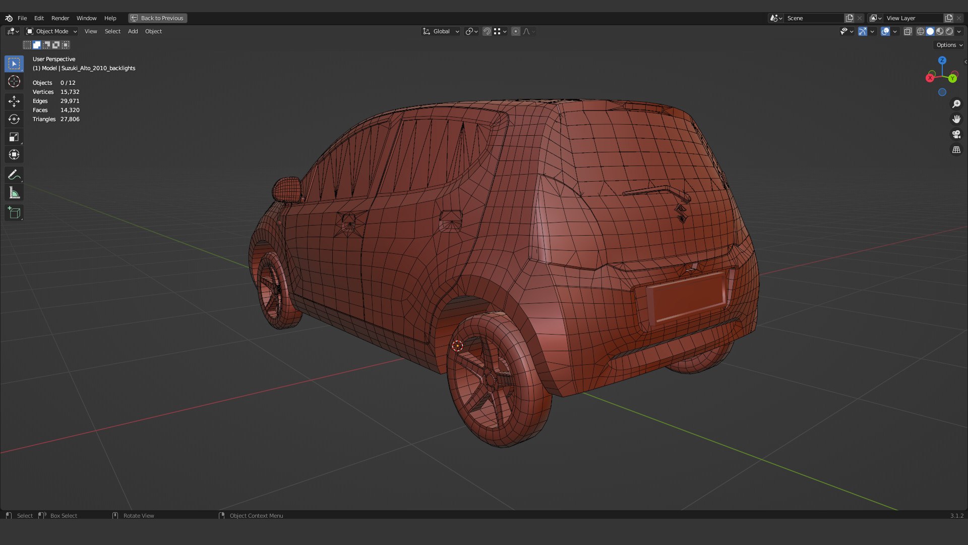The width and height of the screenshot is (968, 545).
Task: Toggle the camera view icon
Action: pos(956,134)
